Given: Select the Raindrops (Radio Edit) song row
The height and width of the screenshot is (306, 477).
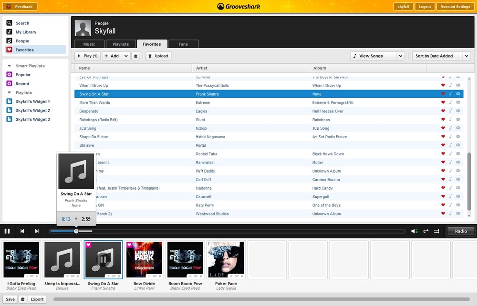Looking at the screenshot, I should [x=269, y=120].
